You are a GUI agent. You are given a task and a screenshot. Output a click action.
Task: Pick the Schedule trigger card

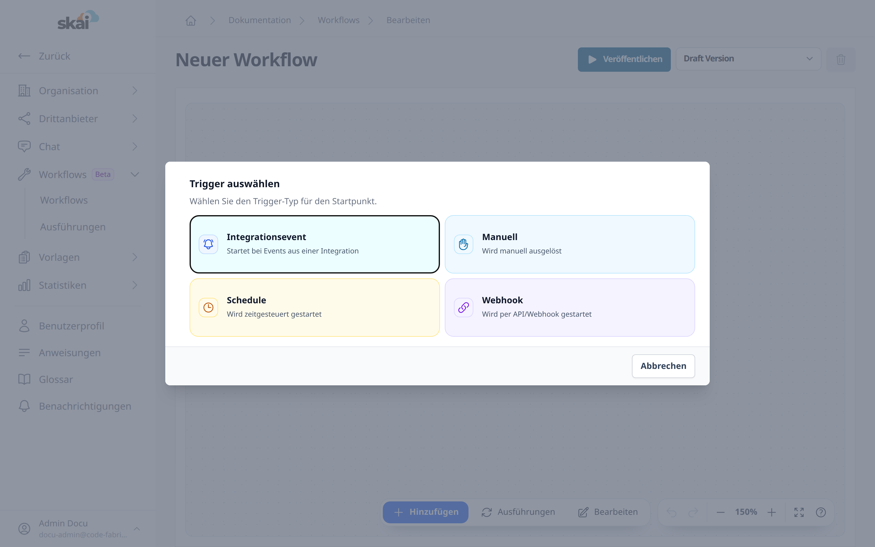click(x=314, y=308)
